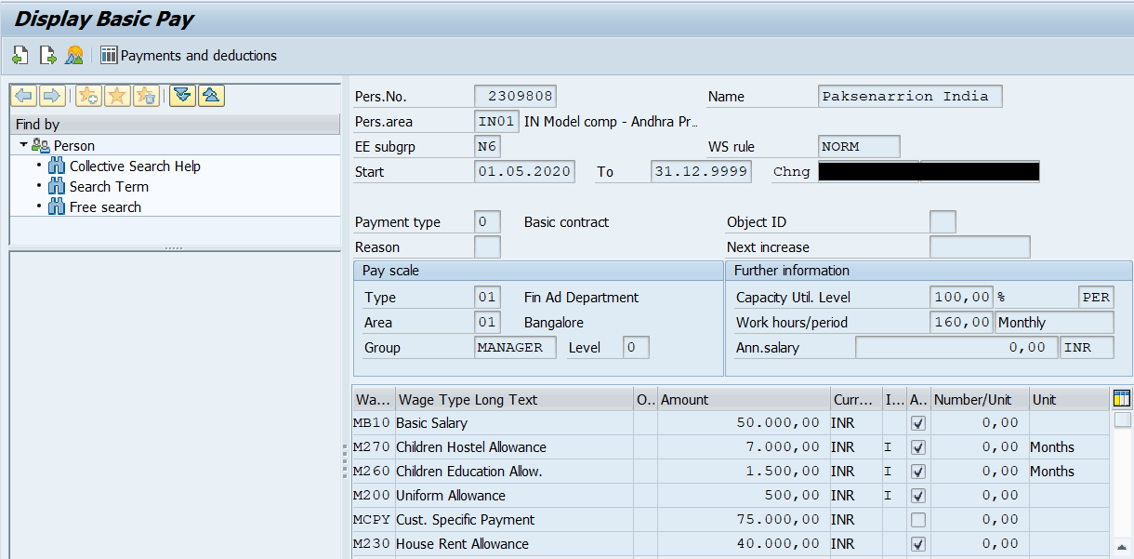Click the Next increase date field
The width and height of the screenshot is (1134, 559).
(980, 247)
